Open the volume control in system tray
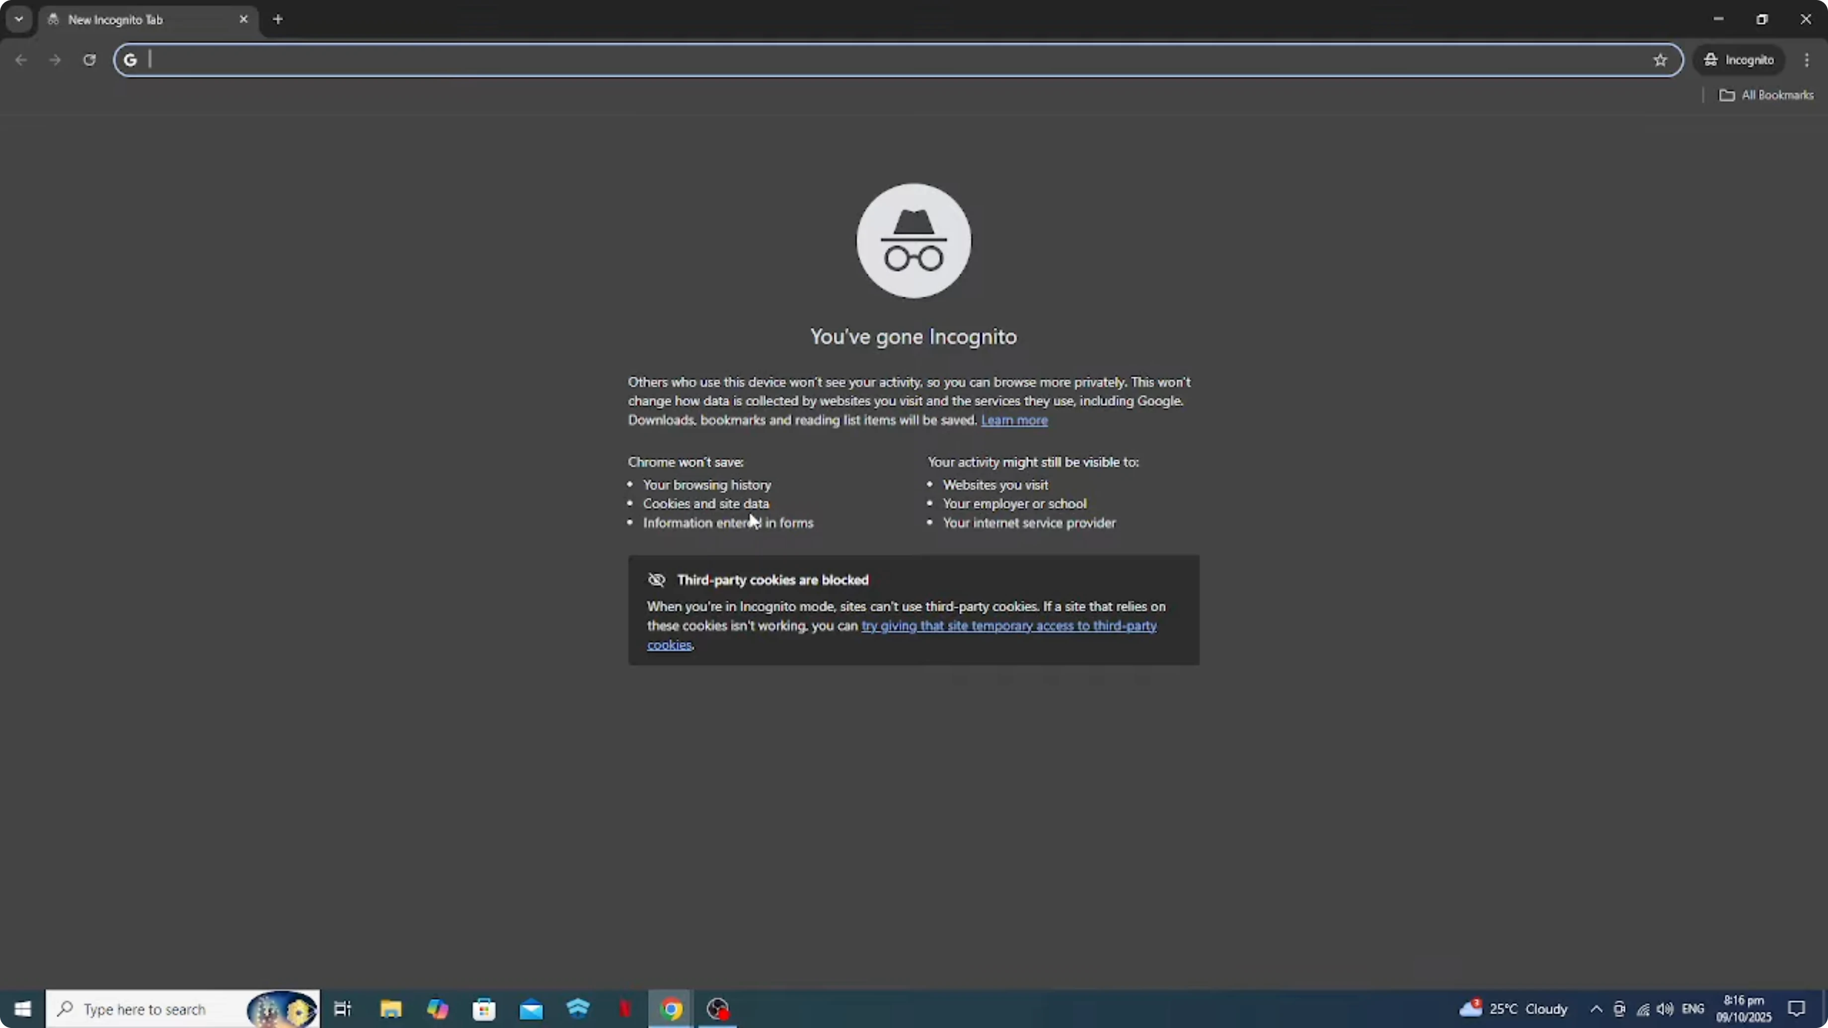Screen dimensions: 1828x1028 tap(1666, 1009)
